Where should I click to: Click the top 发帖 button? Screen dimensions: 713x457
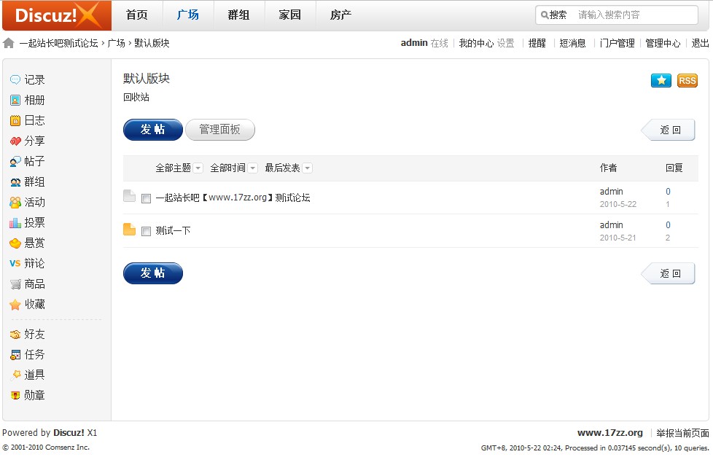tap(153, 130)
